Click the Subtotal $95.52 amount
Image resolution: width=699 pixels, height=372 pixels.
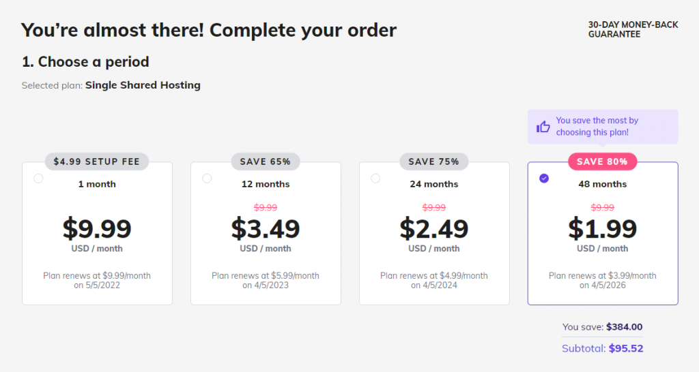tap(626, 348)
